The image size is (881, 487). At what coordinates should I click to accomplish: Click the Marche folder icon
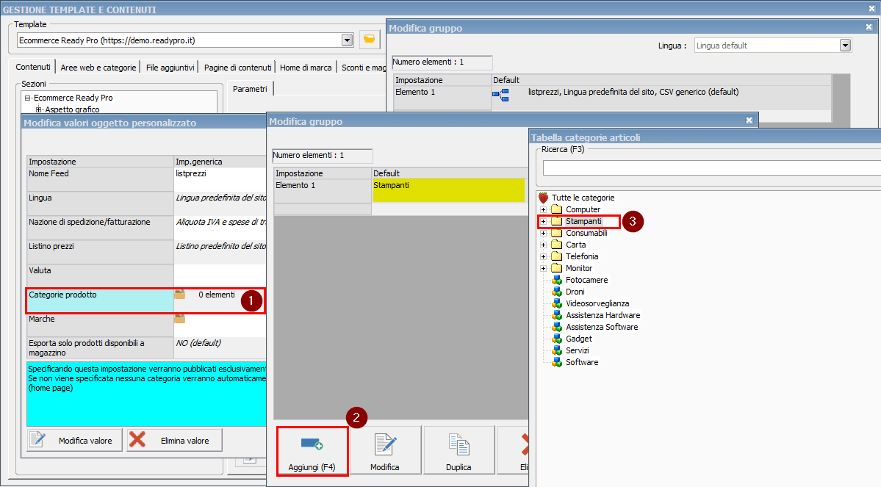pyautogui.click(x=180, y=319)
